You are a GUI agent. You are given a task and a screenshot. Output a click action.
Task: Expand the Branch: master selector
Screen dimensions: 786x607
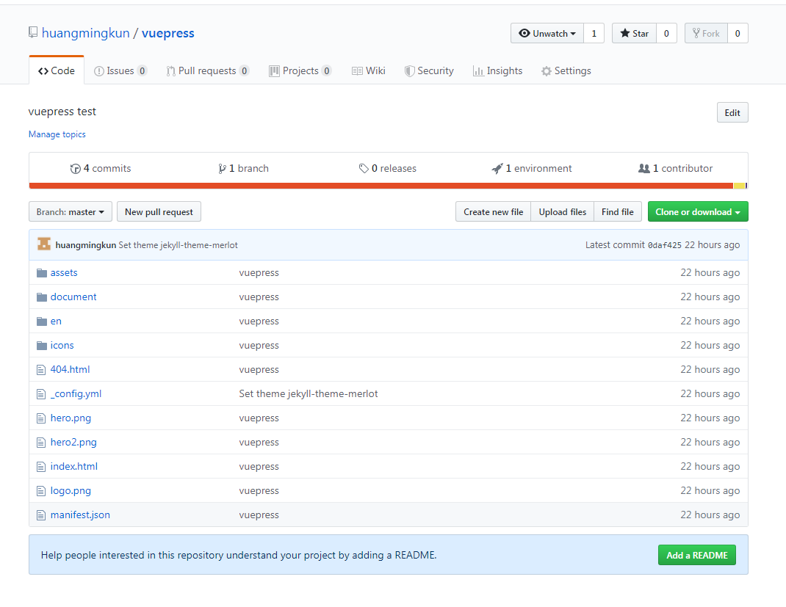point(71,212)
